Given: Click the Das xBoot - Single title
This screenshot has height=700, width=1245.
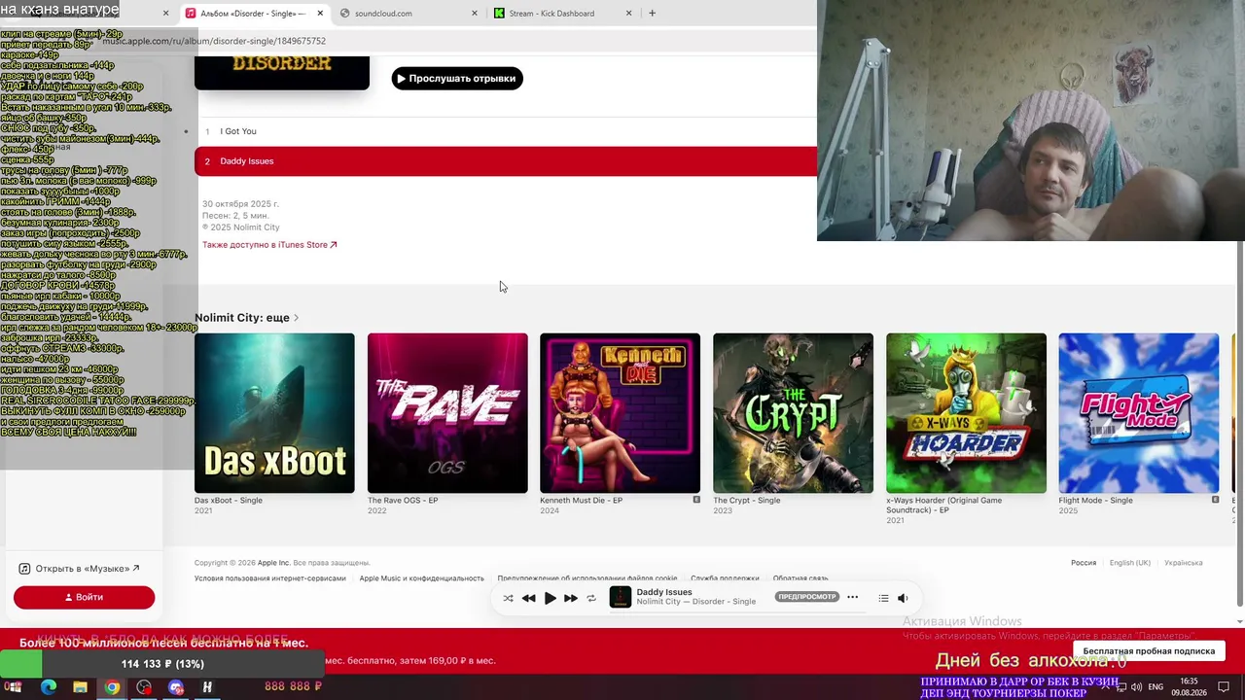Looking at the screenshot, I should click(228, 501).
